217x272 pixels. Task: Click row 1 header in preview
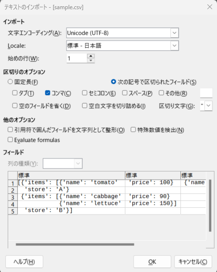click(x=13, y=183)
